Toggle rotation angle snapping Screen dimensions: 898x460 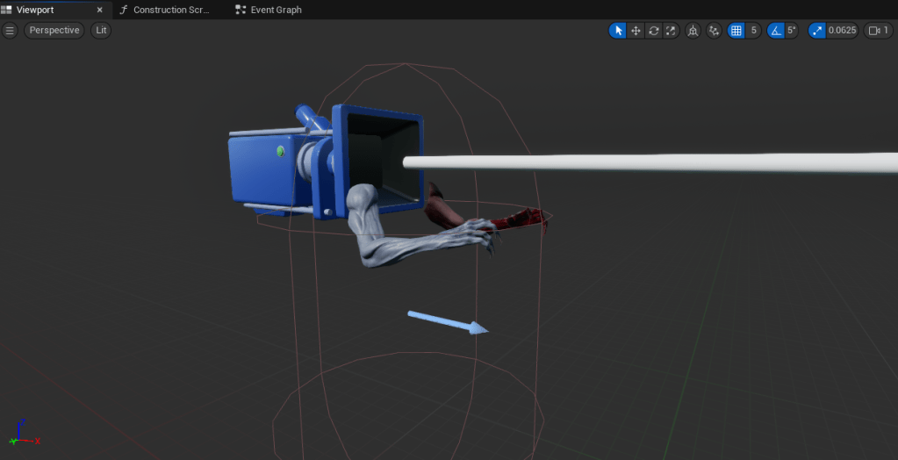click(775, 31)
